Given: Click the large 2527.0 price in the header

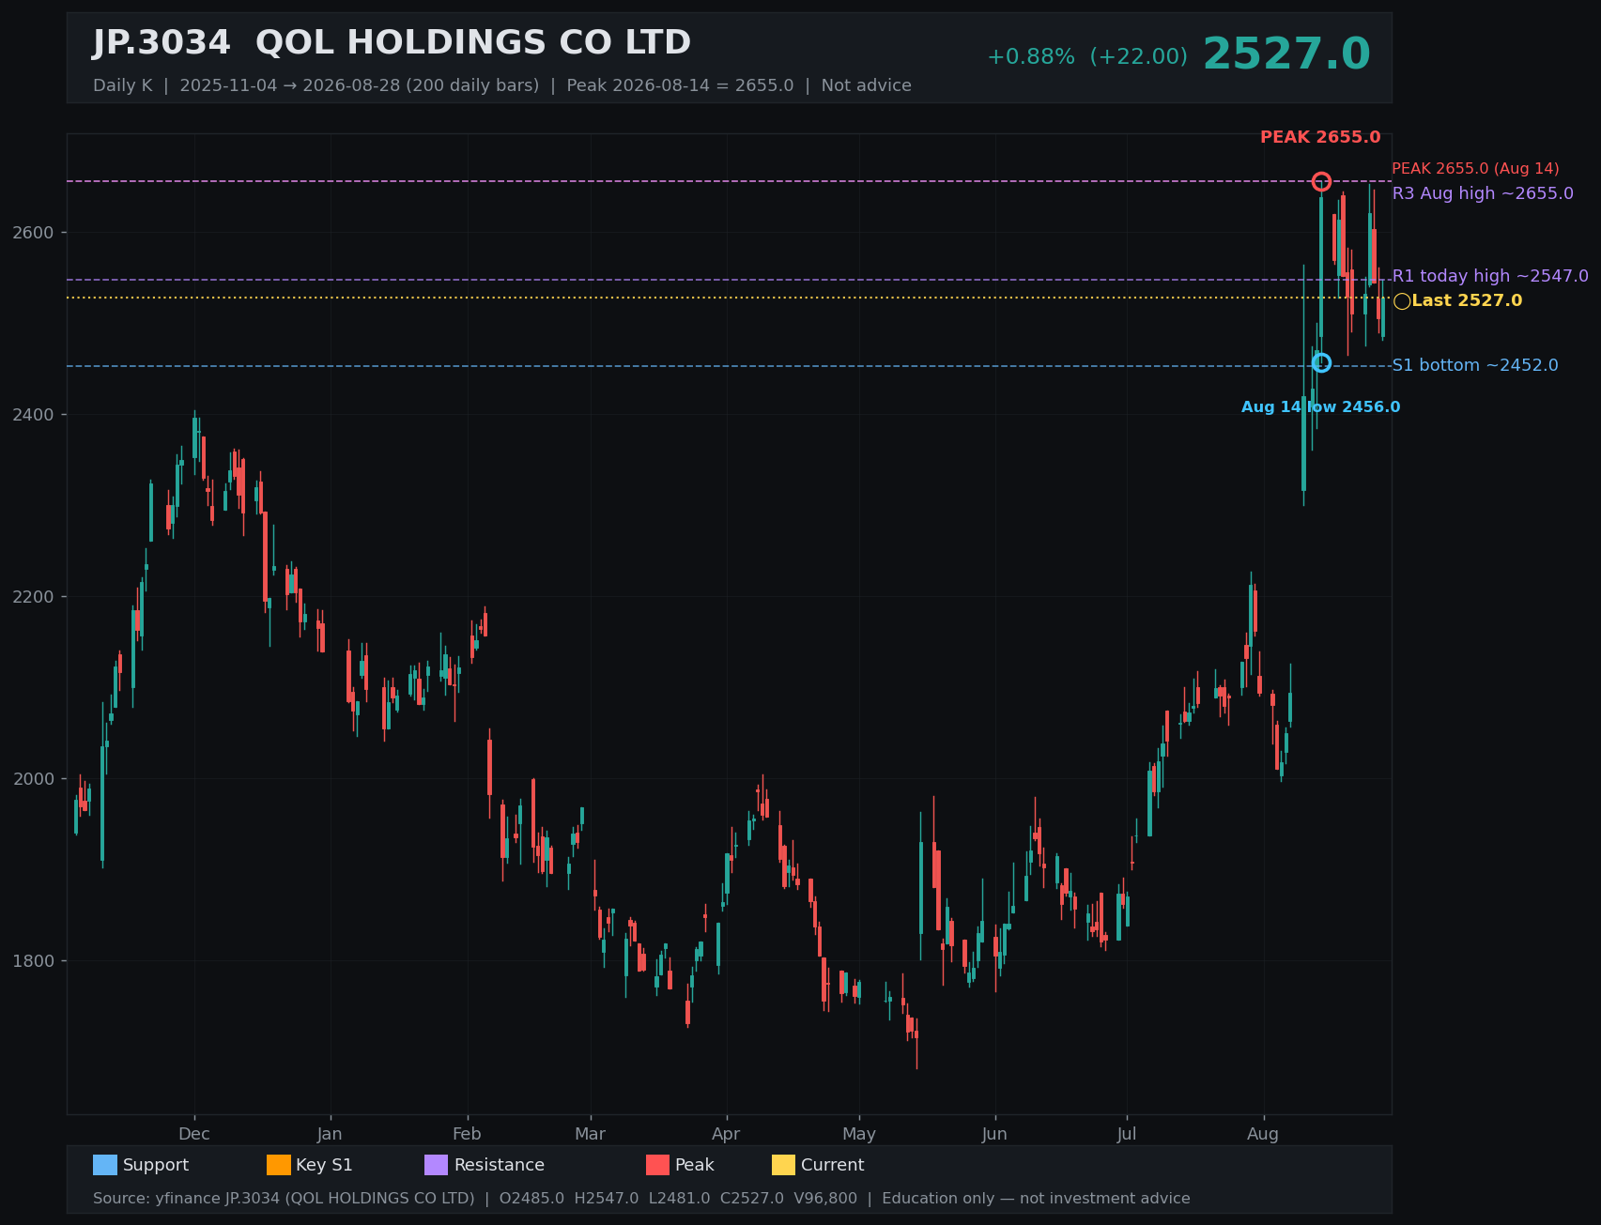Looking at the screenshot, I should 1286,54.
